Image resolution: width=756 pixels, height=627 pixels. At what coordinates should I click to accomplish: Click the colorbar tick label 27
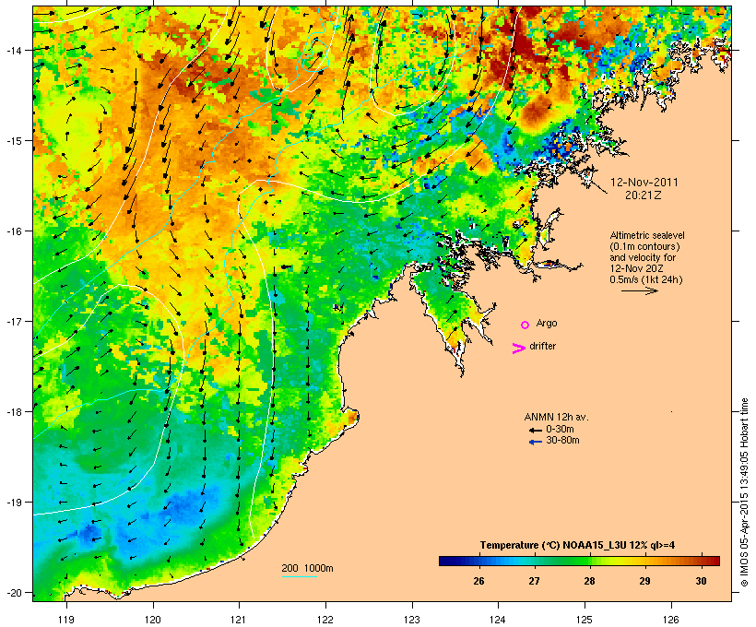(534, 581)
